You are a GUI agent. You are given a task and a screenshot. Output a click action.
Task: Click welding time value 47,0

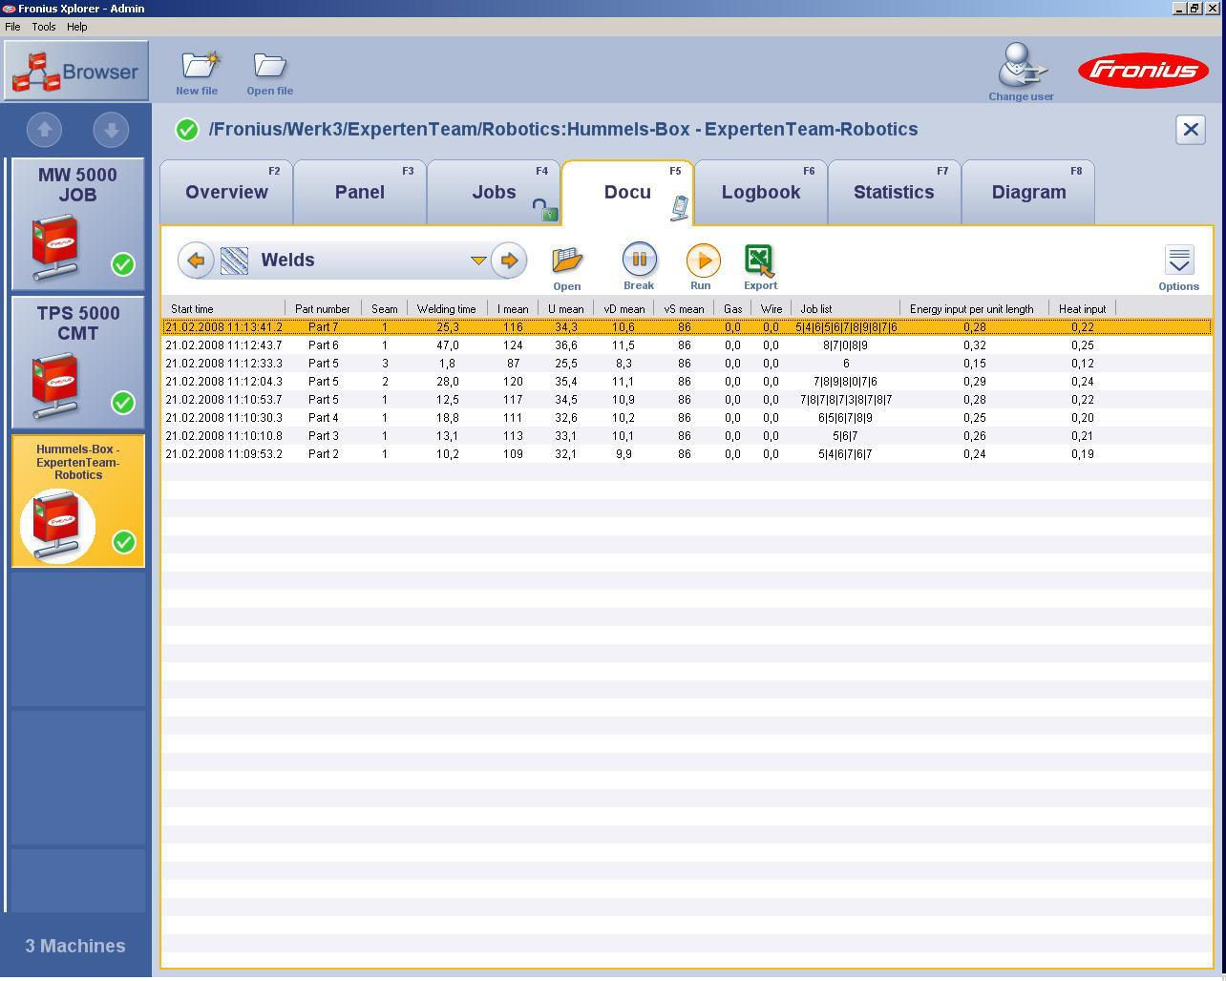(x=447, y=345)
